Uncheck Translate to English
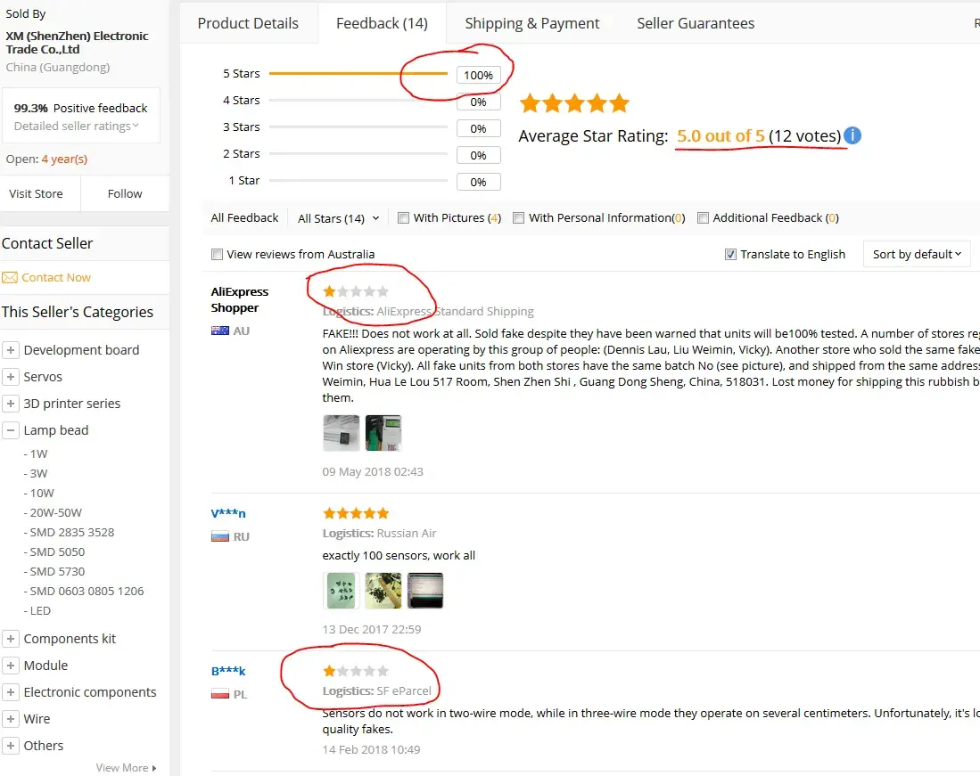Viewport: 980px width, 776px height. tap(732, 254)
